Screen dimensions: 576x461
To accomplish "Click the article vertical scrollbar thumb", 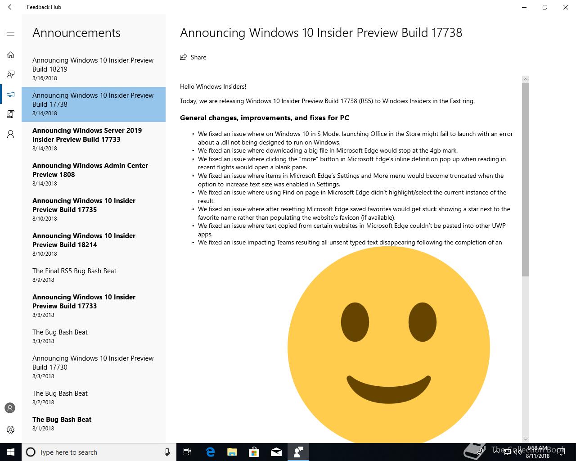I will coord(526,180).
